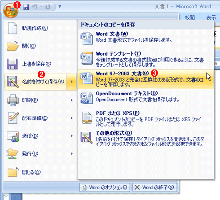
Task: Choose Word テンプレート(T) template option
Action: coord(145,59)
